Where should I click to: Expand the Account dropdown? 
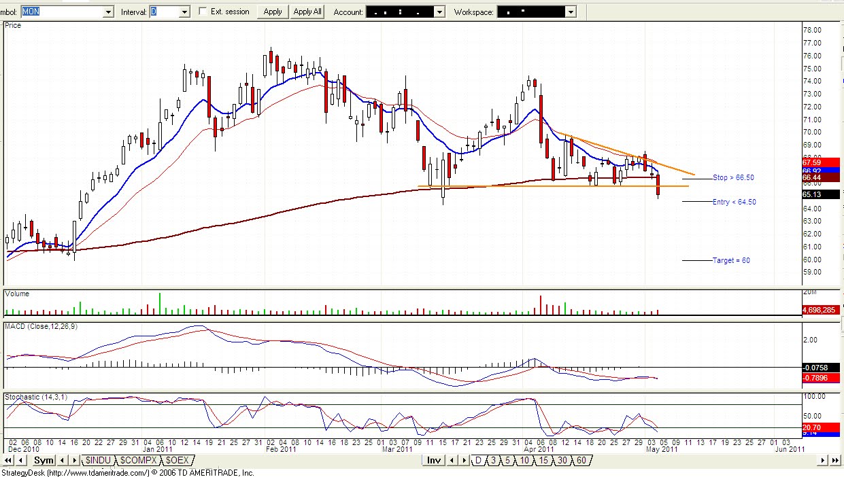[x=439, y=12]
